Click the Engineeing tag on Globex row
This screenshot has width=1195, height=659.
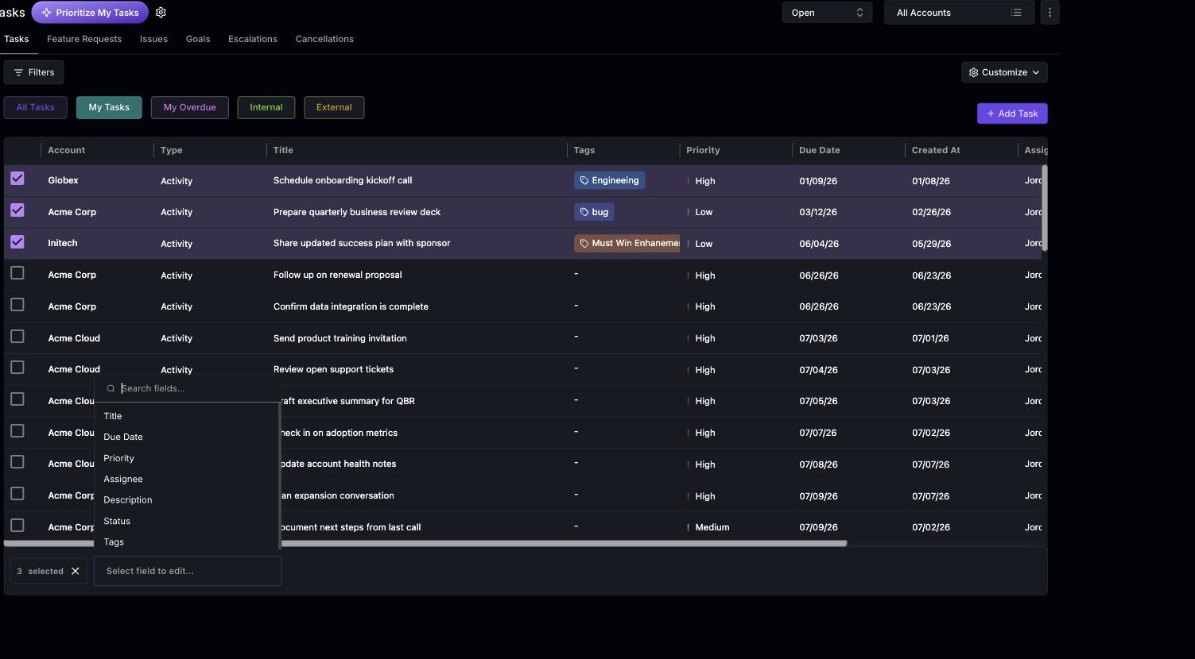609,180
